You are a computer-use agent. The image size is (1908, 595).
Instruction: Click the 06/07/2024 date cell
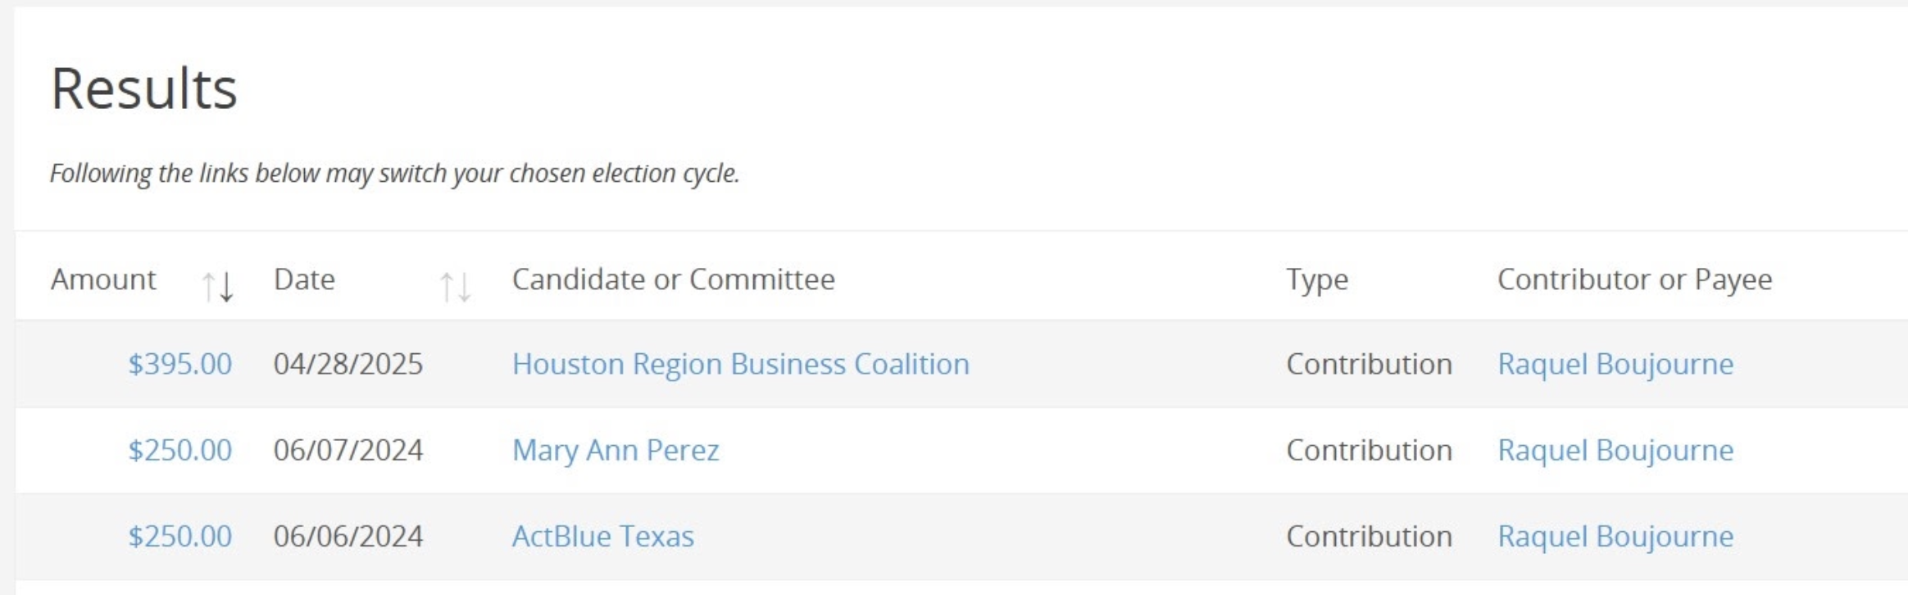(x=348, y=450)
